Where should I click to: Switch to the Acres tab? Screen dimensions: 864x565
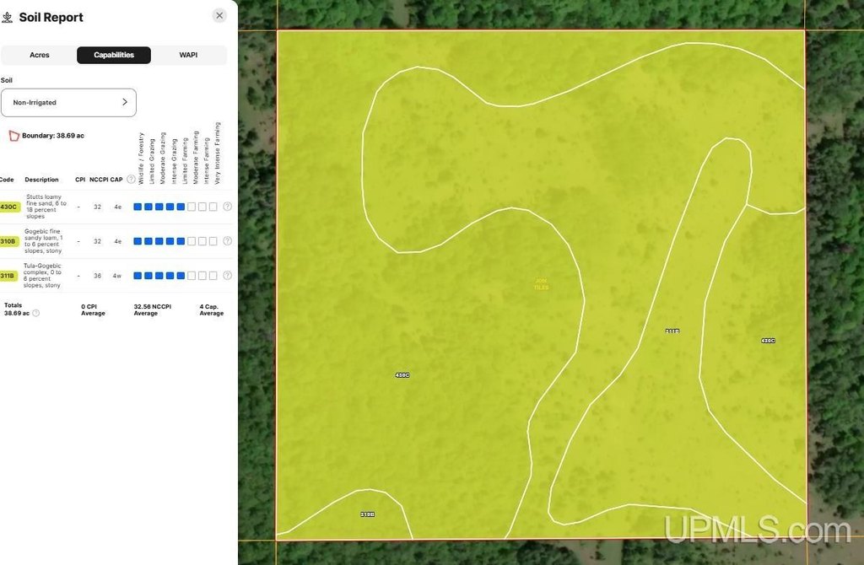(x=40, y=55)
